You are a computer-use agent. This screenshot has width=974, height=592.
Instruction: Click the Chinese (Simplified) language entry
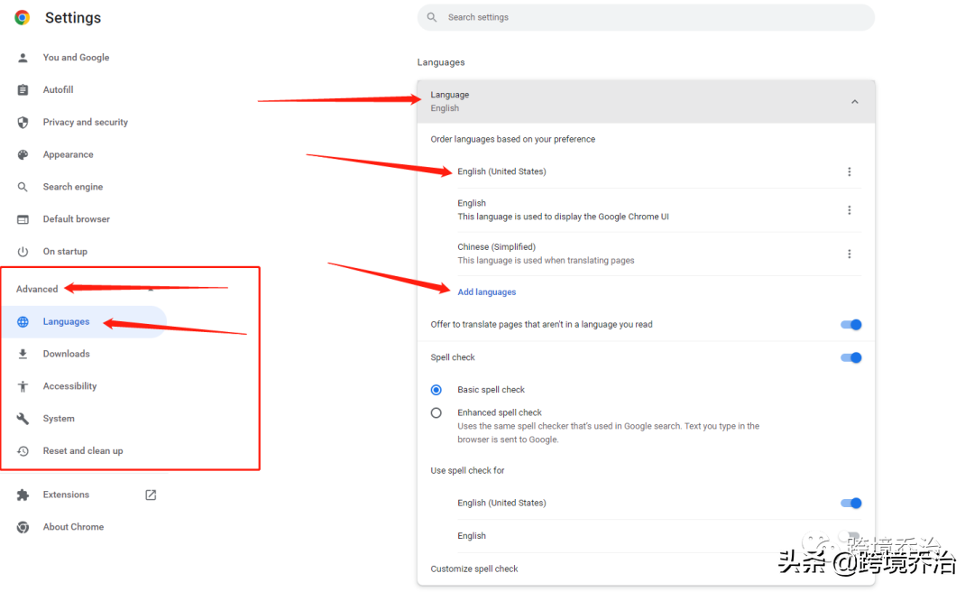click(659, 254)
